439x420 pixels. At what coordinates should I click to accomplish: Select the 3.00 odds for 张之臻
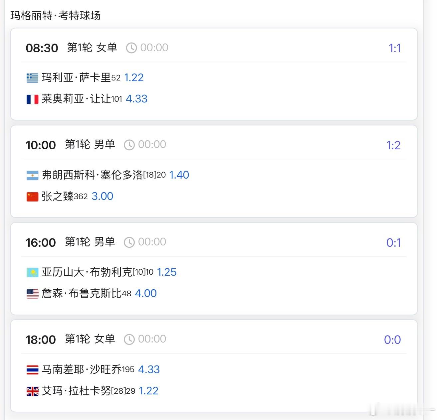pyautogui.click(x=103, y=196)
